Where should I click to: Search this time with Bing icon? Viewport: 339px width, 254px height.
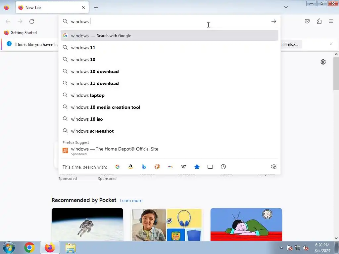pyautogui.click(x=144, y=167)
